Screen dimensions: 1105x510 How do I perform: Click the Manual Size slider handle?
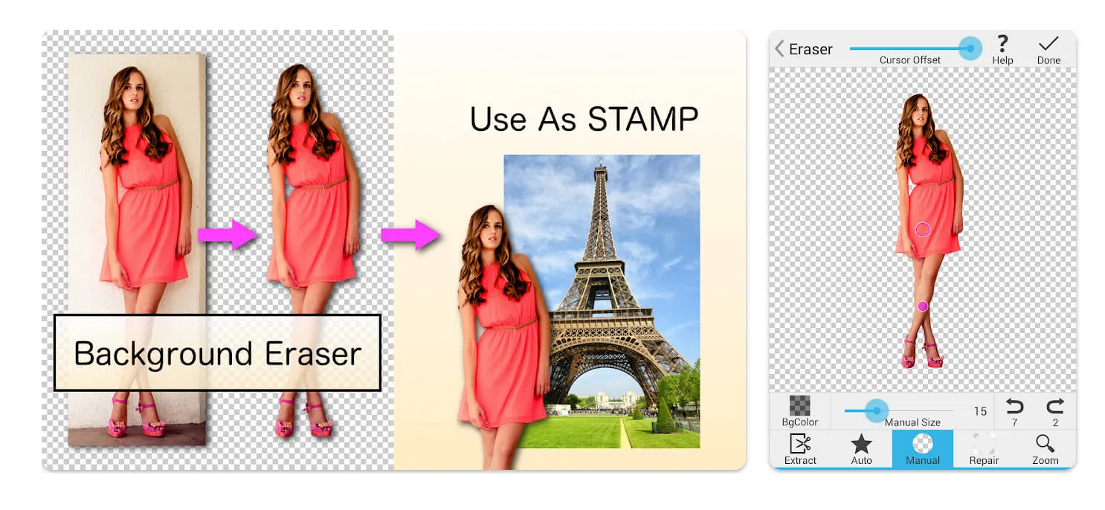877,410
